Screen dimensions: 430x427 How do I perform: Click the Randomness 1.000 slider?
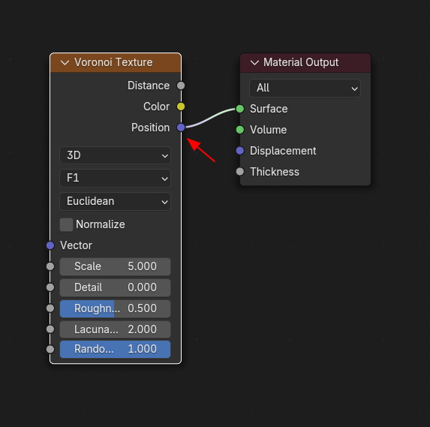pyautogui.click(x=115, y=350)
